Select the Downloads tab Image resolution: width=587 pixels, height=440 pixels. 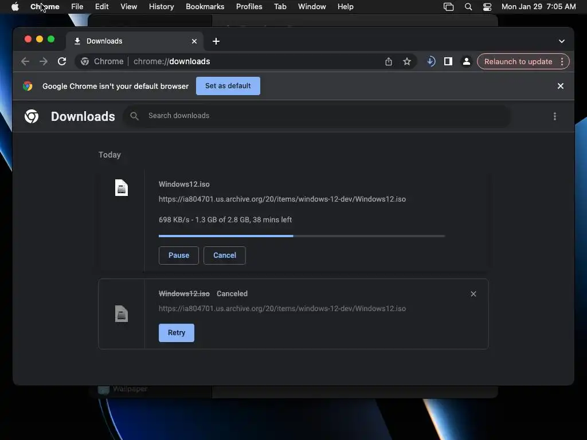click(135, 41)
